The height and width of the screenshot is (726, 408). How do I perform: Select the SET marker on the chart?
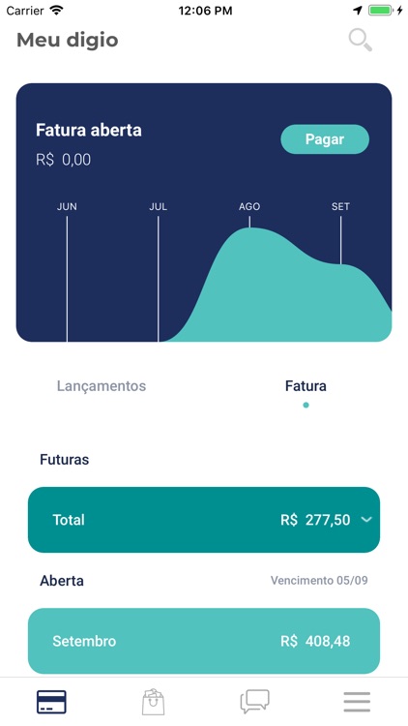[340, 206]
